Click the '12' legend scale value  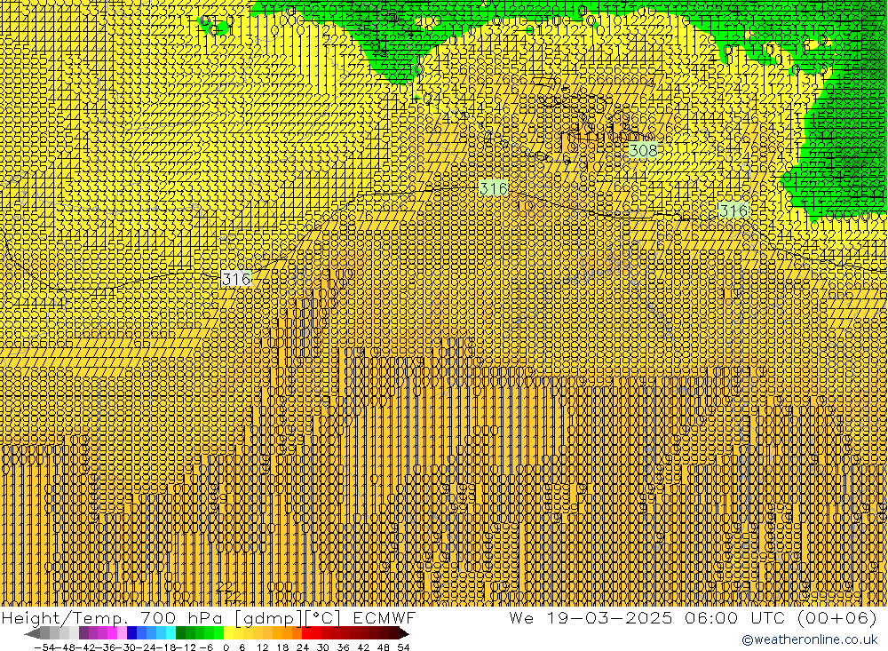point(262,647)
